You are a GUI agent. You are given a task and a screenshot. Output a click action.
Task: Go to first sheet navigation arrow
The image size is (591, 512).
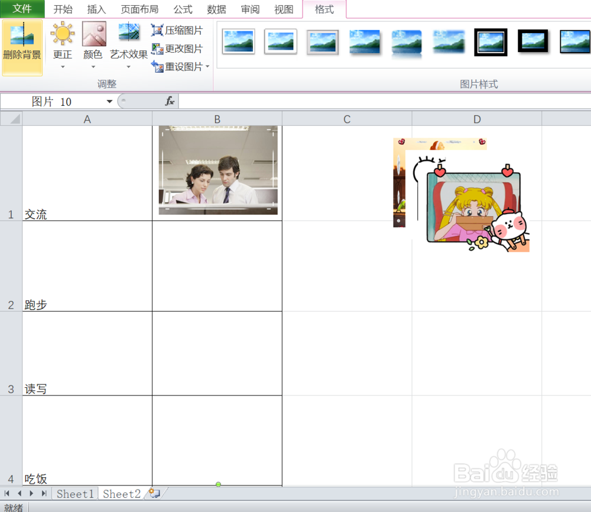7,493
